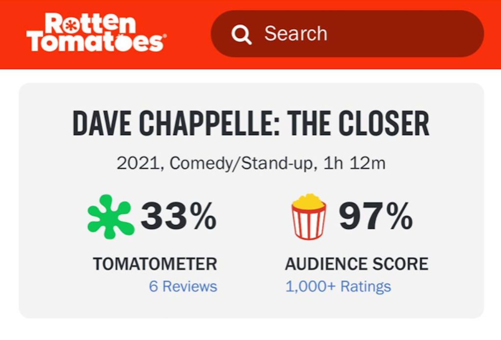The height and width of the screenshot is (340, 501).
Task: Click the green splat rotten icon
Action: (x=111, y=217)
